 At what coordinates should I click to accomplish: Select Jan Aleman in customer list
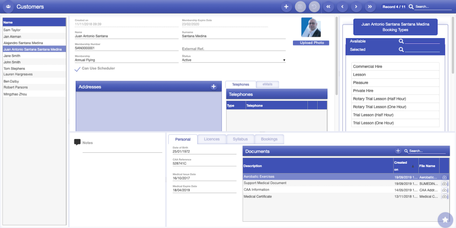tap(34, 37)
